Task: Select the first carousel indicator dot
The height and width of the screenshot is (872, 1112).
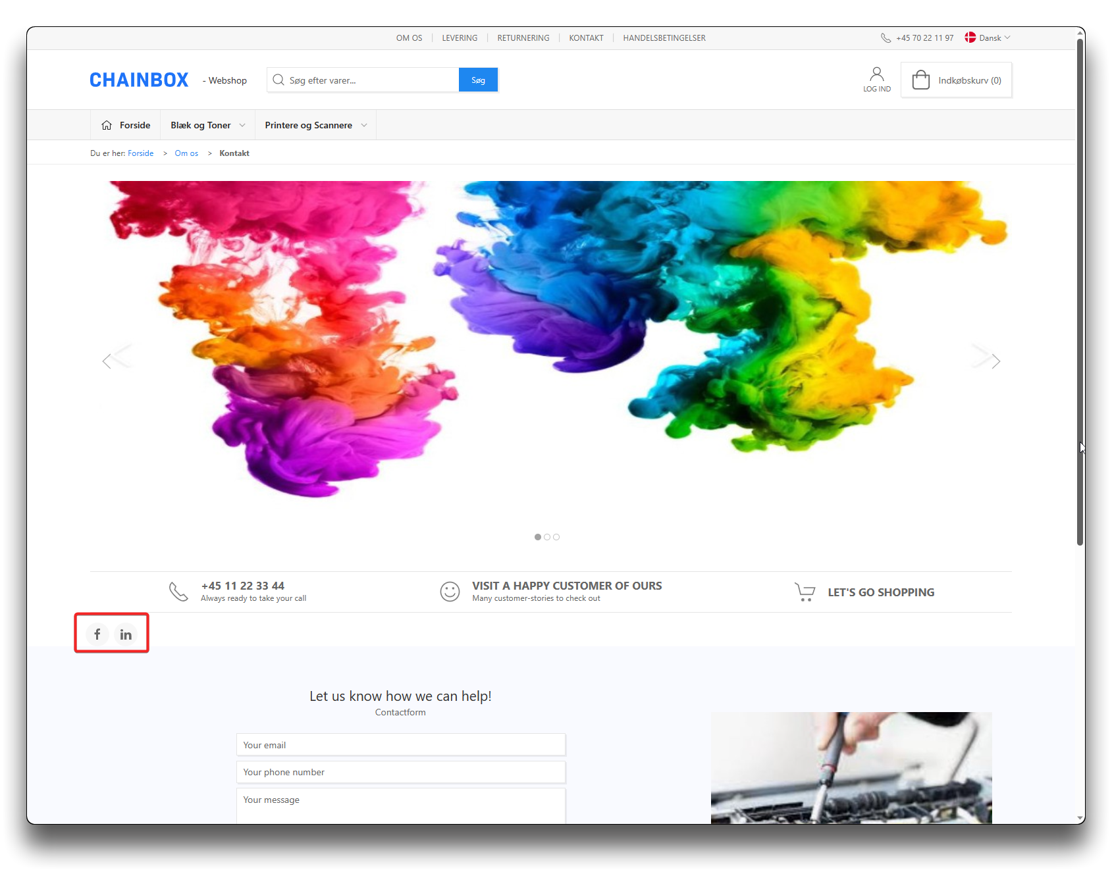Action: [x=538, y=537]
